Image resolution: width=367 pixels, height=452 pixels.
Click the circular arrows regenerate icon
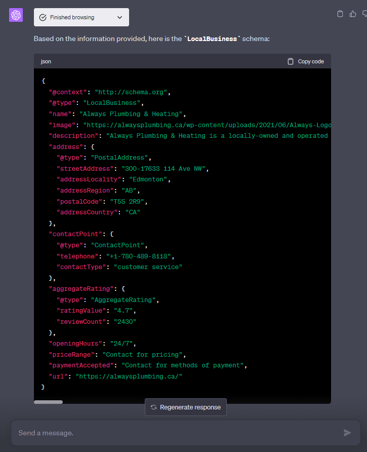click(x=153, y=407)
